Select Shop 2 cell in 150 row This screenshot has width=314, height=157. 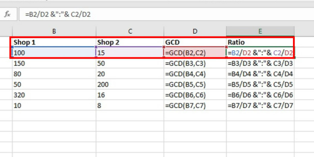[x=130, y=63]
